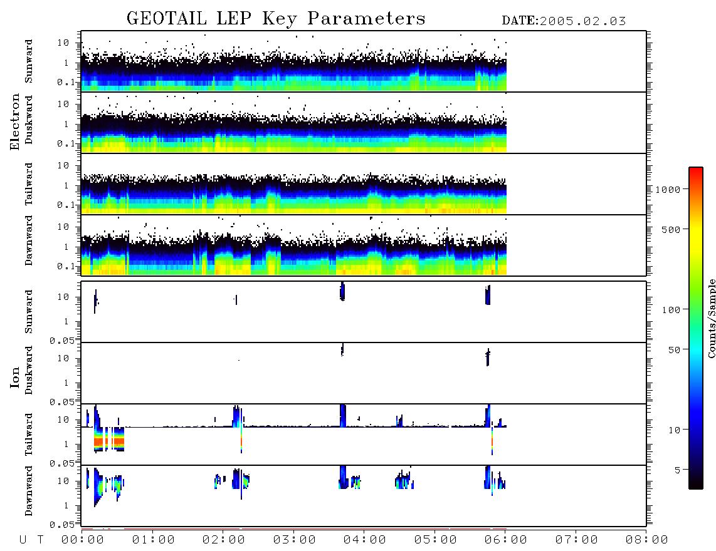
Task: Click the 'U T' time axis label
Action: click(31, 540)
